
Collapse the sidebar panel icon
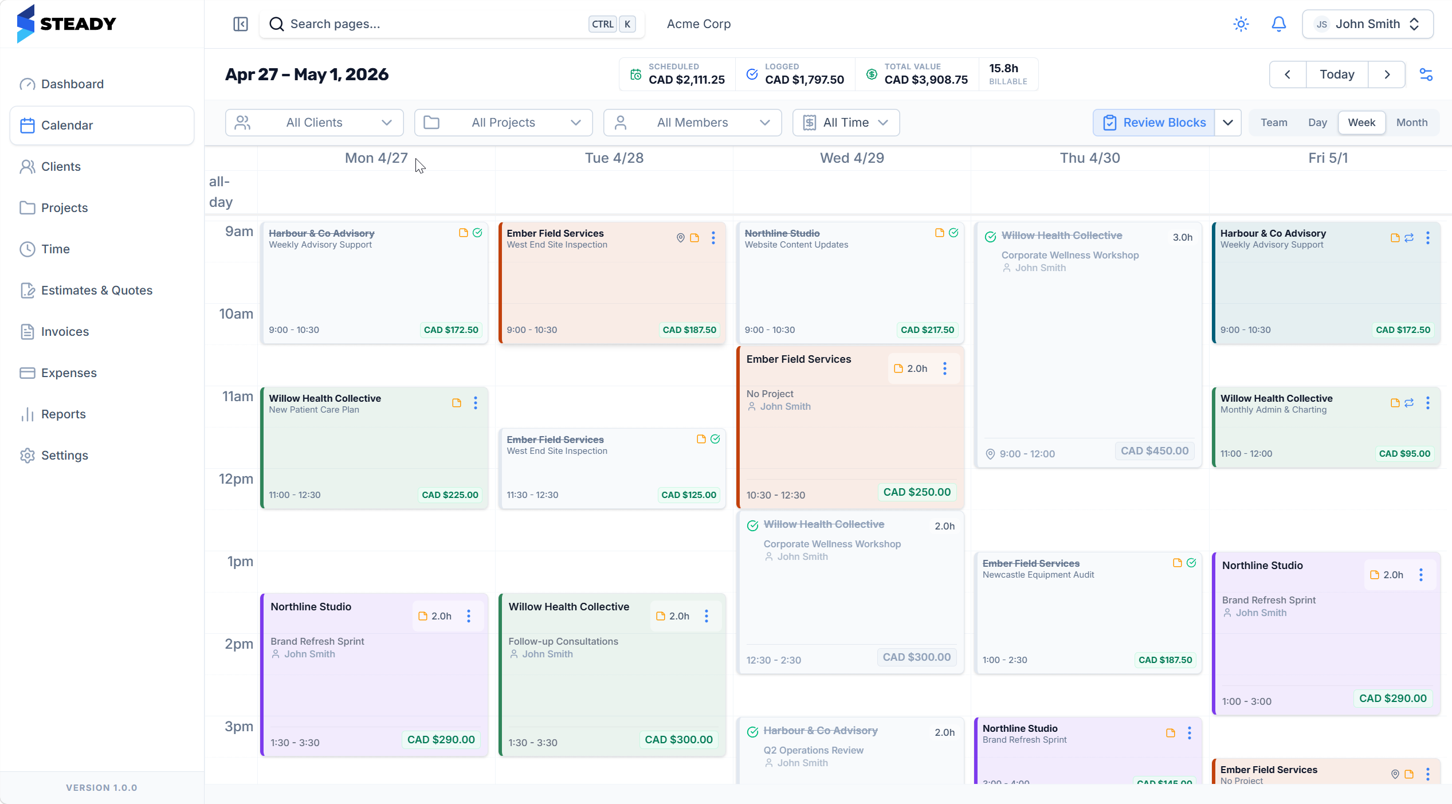pos(241,24)
